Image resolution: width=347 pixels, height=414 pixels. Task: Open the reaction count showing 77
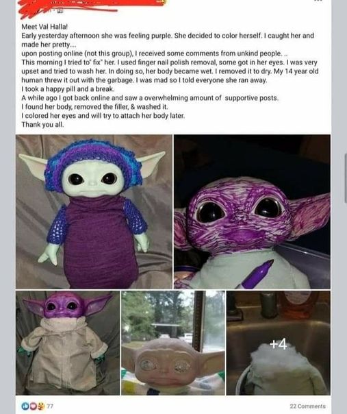point(50,406)
